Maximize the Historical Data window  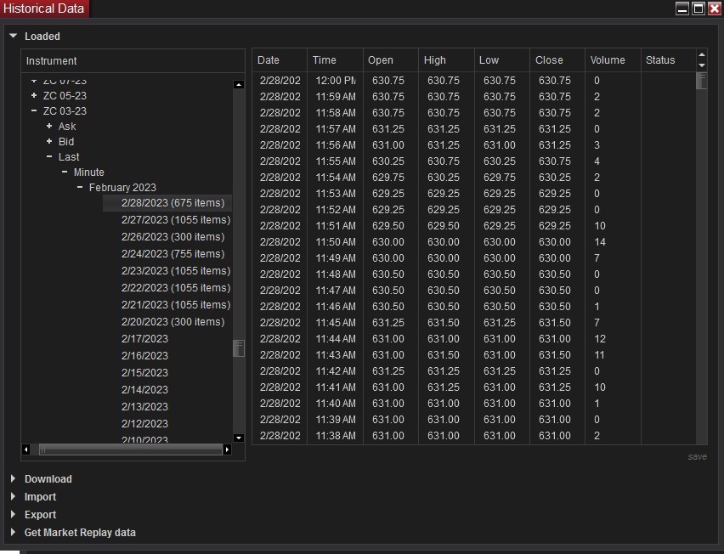(699, 8)
